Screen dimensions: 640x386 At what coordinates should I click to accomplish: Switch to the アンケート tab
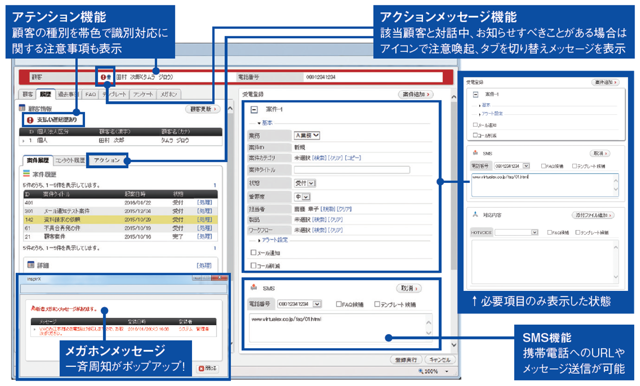pyautogui.click(x=143, y=94)
